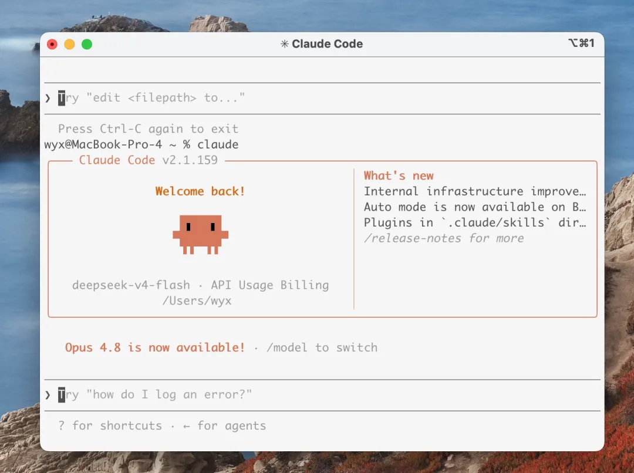Click the chevron before 'edit <filepath>' prompt
634x473 pixels.
pos(48,98)
